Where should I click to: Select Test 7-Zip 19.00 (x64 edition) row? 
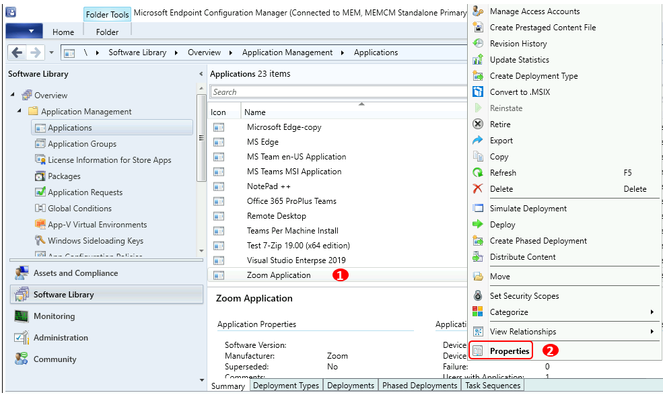point(337,246)
